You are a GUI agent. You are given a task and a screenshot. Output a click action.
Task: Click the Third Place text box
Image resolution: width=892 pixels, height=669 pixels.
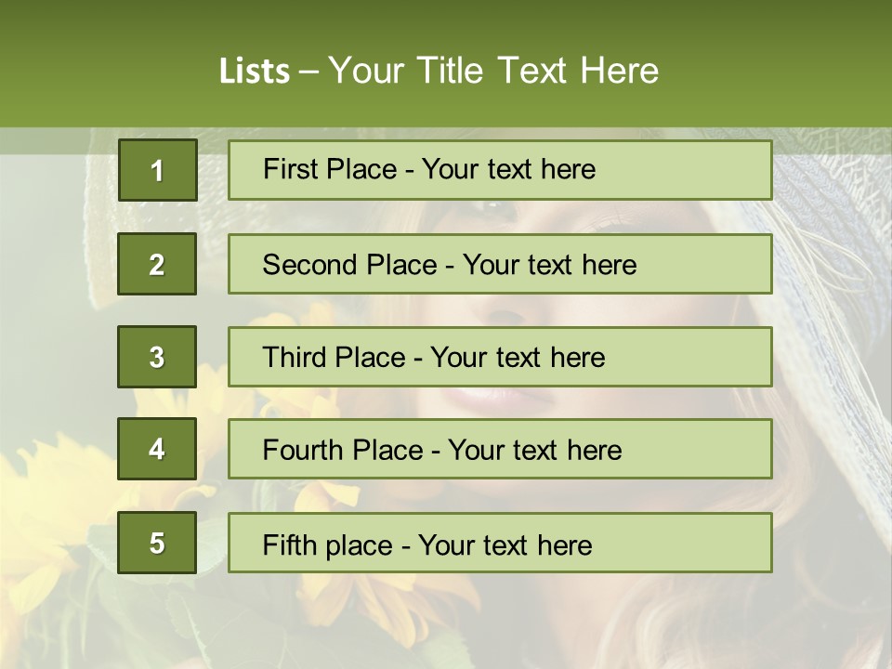pos(500,357)
